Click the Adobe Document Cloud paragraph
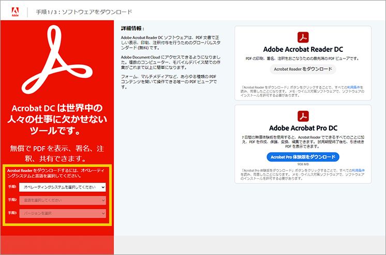 [171, 62]
